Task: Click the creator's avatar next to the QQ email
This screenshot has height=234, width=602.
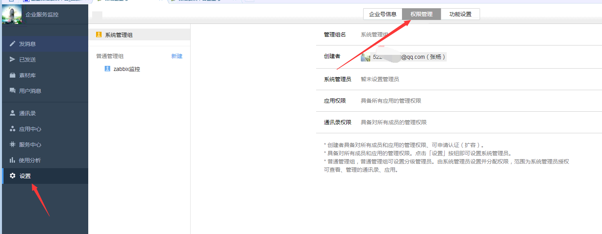Action: (x=366, y=57)
